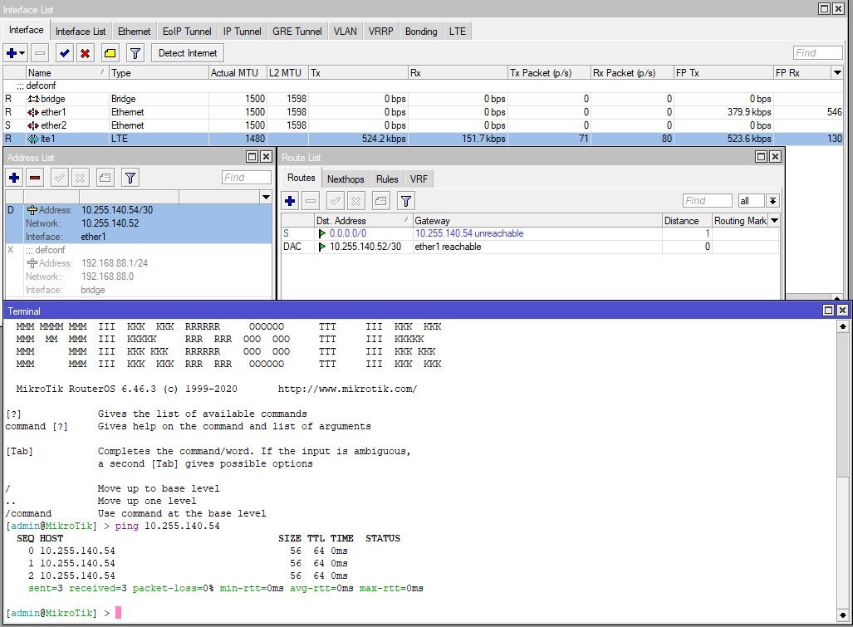Sort interfaces by the Name column header
Screen dimensions: 853x627
click(x=67, y=72)
